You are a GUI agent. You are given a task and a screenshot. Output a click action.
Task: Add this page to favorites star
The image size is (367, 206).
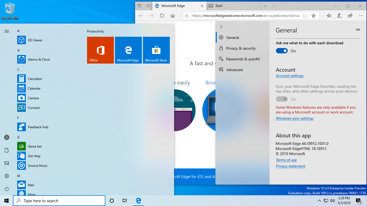tap(313, 16)
